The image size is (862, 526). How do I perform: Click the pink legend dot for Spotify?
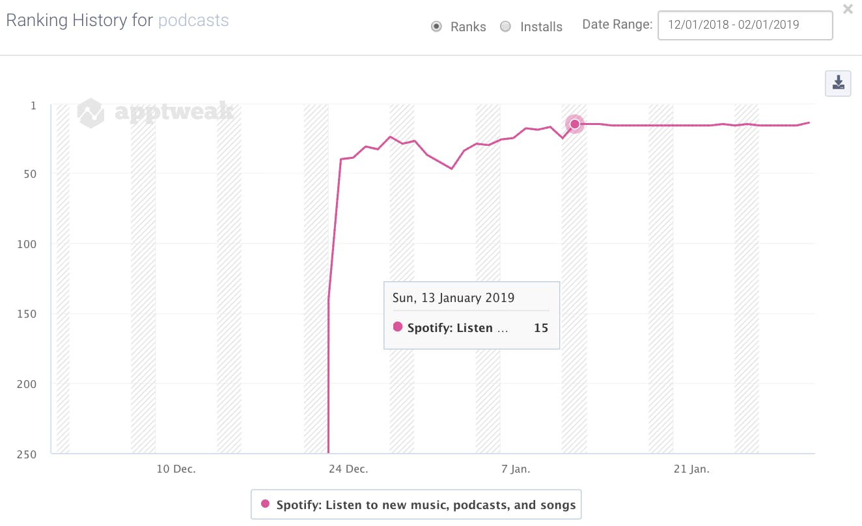[x=265, y=504]
